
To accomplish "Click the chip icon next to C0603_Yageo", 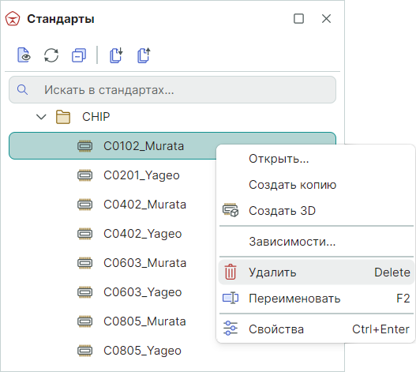I will (85, 292).
